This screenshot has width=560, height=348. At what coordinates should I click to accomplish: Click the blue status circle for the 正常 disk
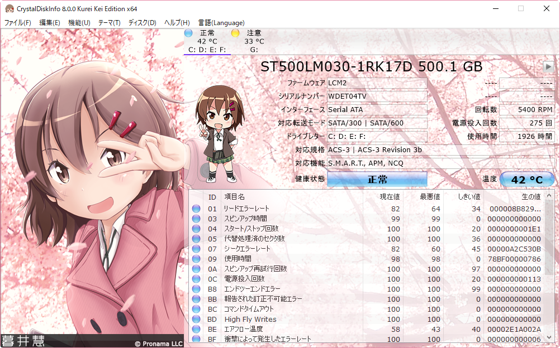[x=188, y=33]
